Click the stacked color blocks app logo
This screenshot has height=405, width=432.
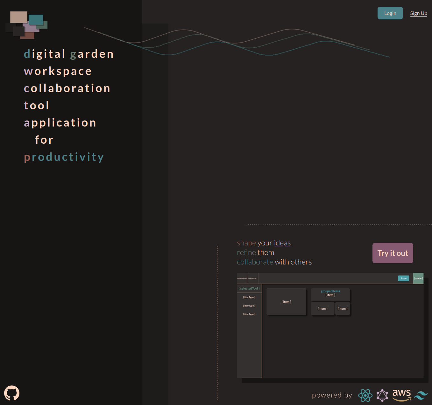pyautogui.click(x=27, y=25)
